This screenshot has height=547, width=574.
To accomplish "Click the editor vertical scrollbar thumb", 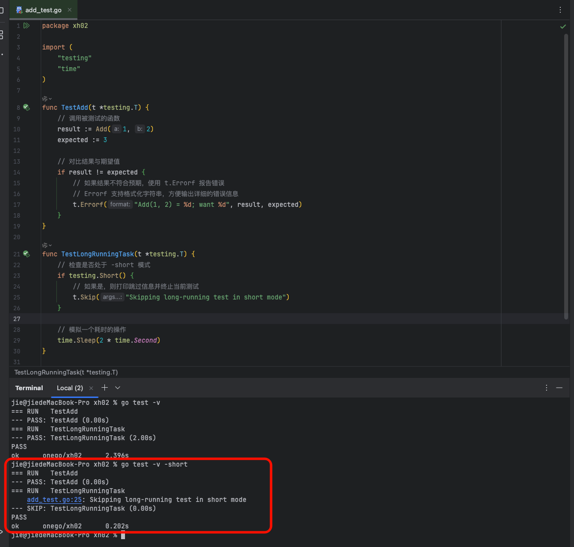I will pyautogui.click(x=566, y=176).
